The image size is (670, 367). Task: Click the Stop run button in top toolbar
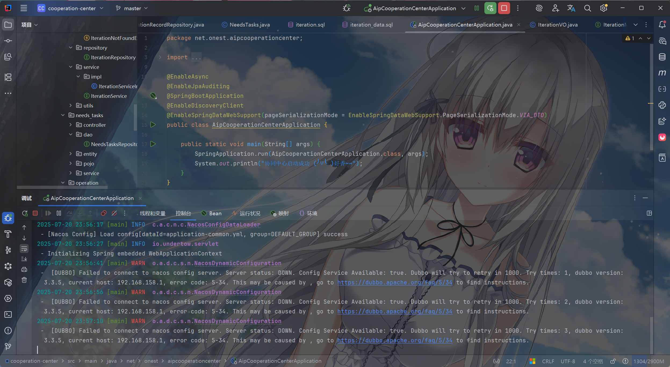pyautogui.click(x=504, y=8)
